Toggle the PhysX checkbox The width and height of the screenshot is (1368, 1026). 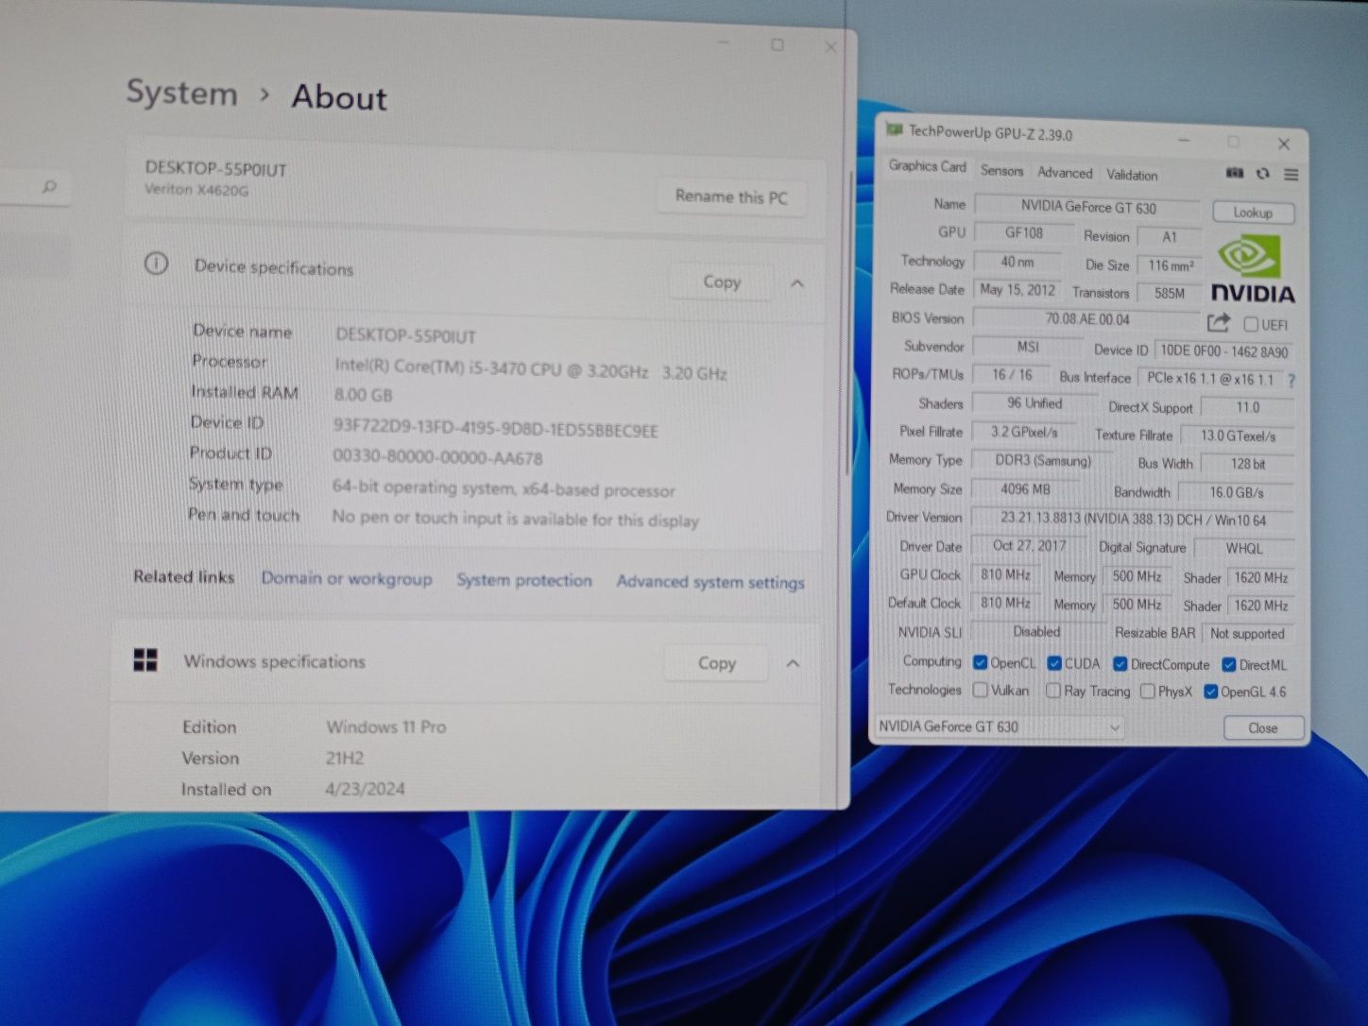[x=1147, y=692]
